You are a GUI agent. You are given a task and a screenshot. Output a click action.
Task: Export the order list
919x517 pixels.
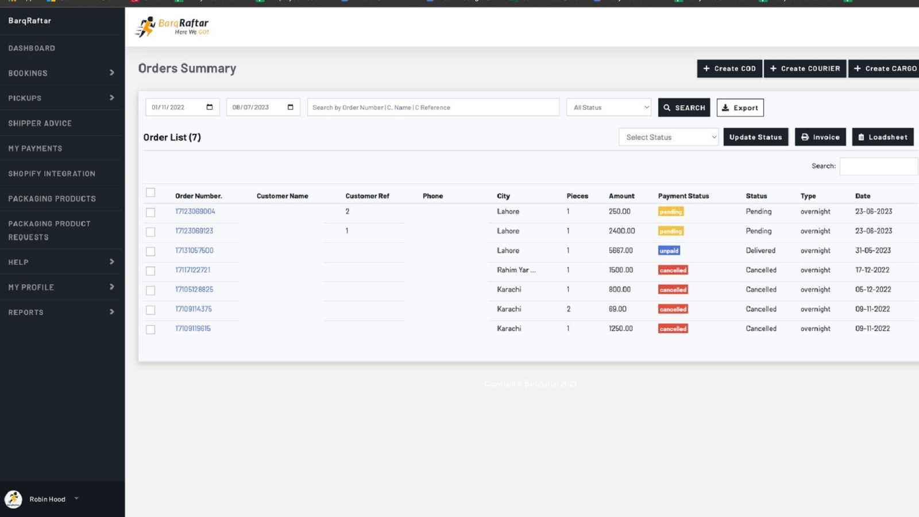740,107
